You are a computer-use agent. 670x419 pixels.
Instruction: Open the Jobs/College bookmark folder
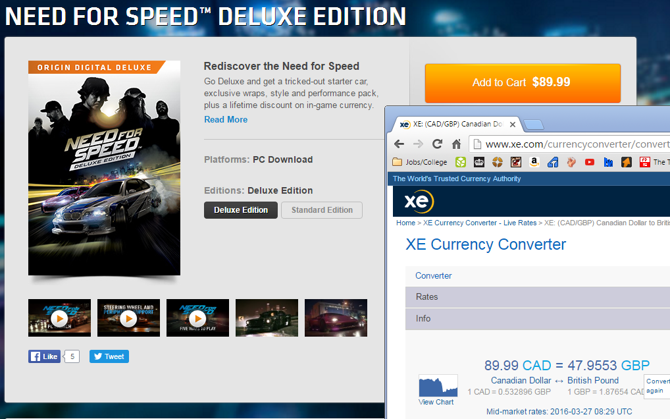420,162
